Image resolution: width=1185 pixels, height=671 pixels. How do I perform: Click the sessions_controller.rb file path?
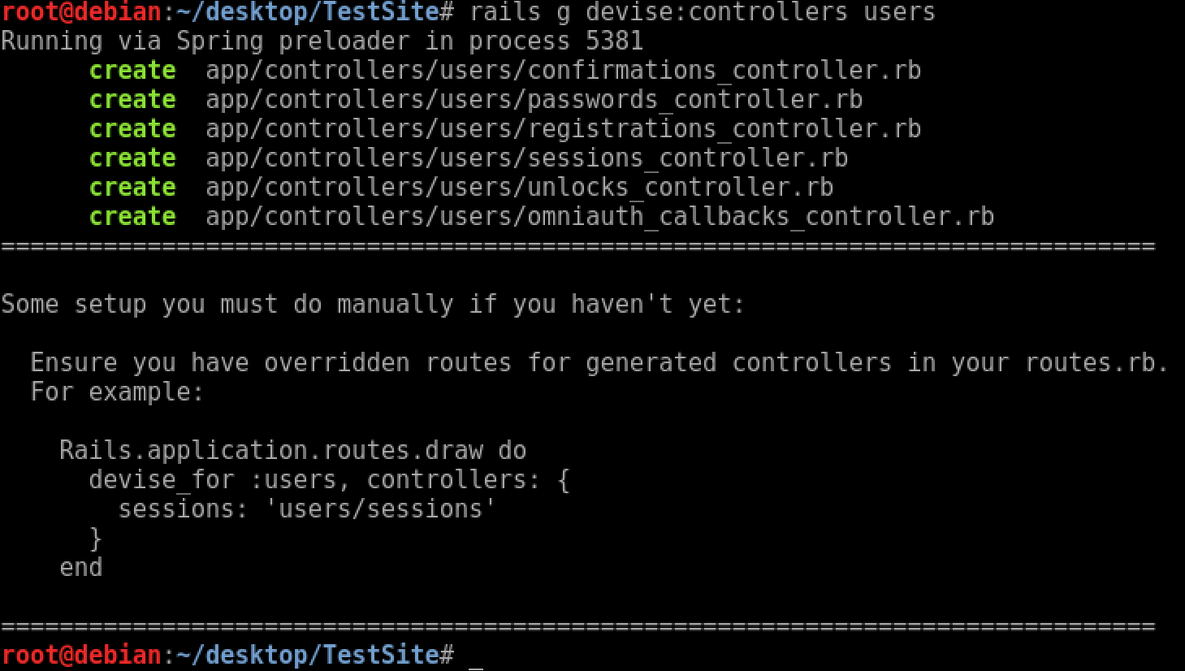click(526, 158)
